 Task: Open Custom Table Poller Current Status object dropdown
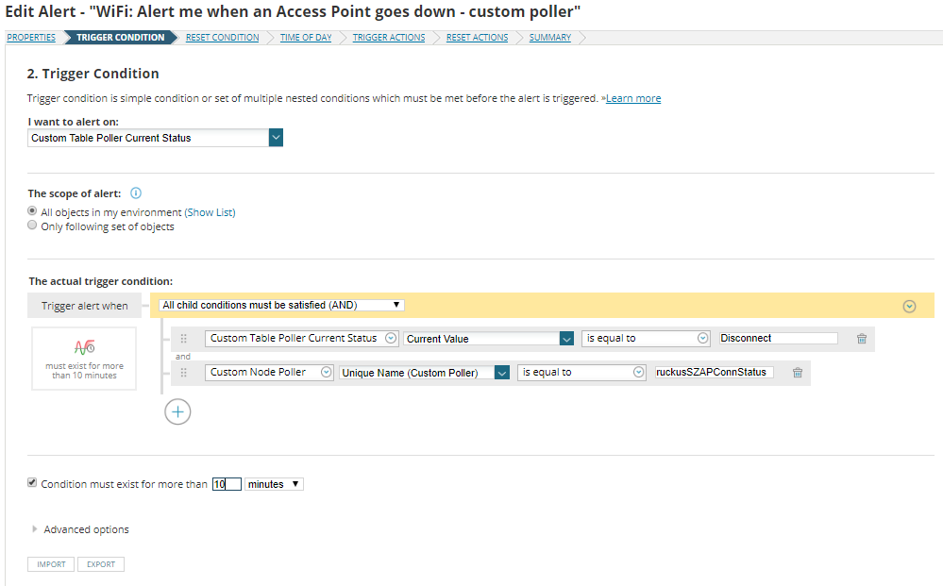pos(301,339)
